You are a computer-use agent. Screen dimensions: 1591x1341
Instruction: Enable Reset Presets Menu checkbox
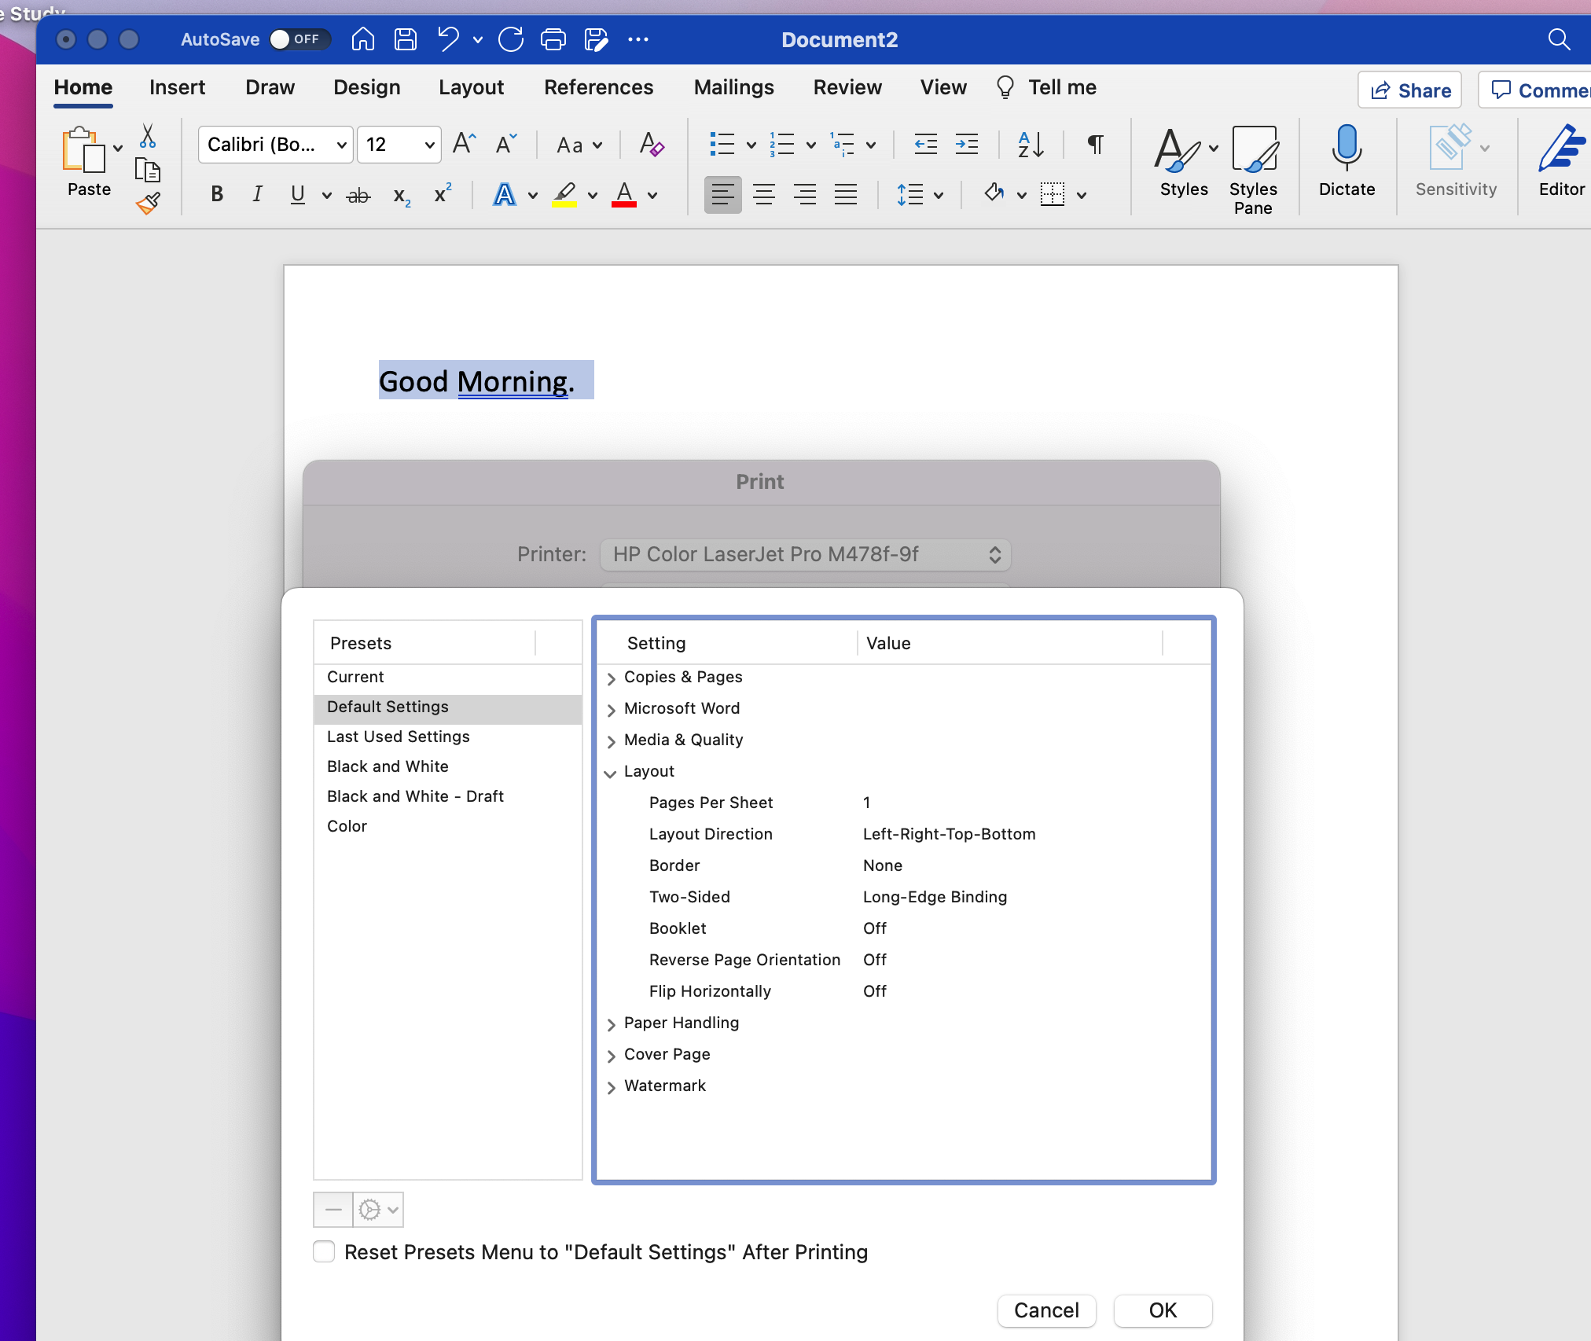323,1251
